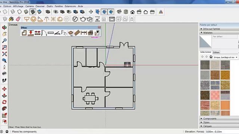The width and height of the screenshot is (239, 134).
Task: Click the V-Ray logo icon
Action: pyautogui.click(x=75, y=19)
